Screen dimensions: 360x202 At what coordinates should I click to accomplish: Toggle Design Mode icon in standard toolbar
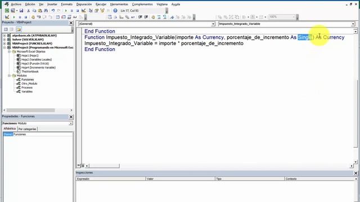(83, 11)
